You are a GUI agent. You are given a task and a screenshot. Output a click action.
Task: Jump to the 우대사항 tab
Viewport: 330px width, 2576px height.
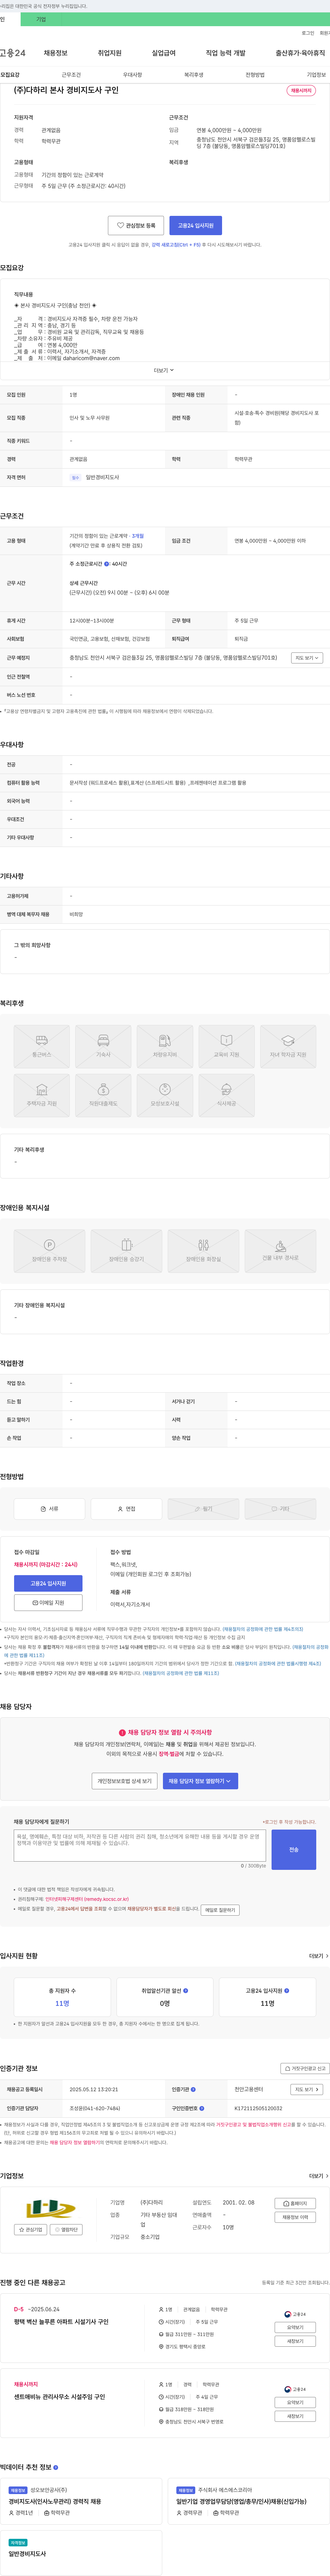pyautogui.click(x=133, y=75)
